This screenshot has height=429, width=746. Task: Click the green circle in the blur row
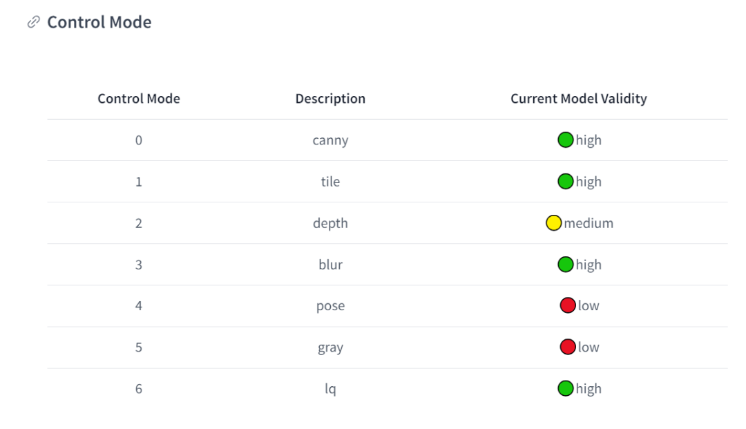pyautogui.click(x=566, y=265)
